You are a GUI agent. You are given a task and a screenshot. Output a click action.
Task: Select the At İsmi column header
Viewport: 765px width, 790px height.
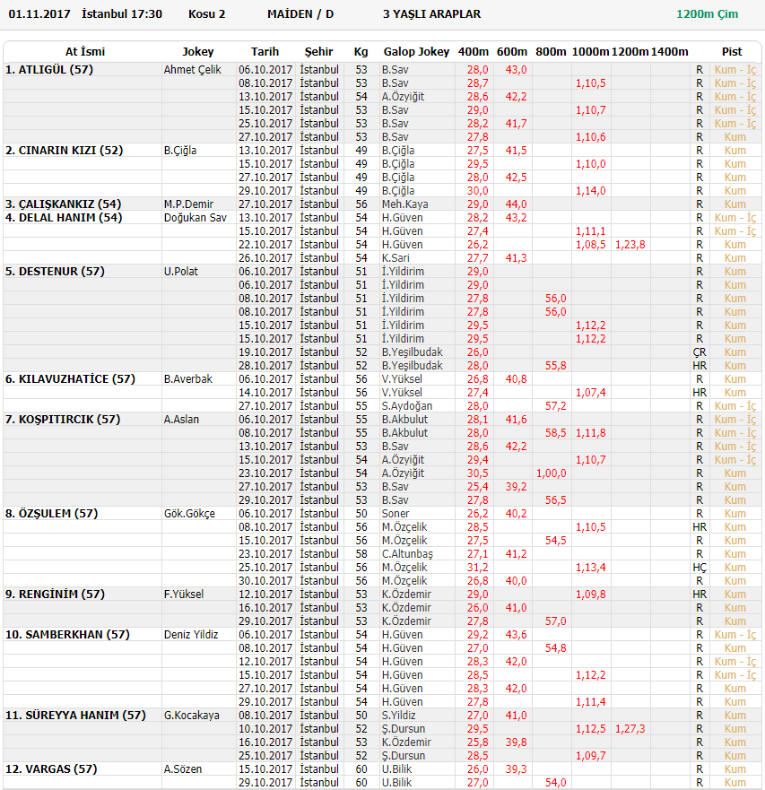(x=85, y=51)
